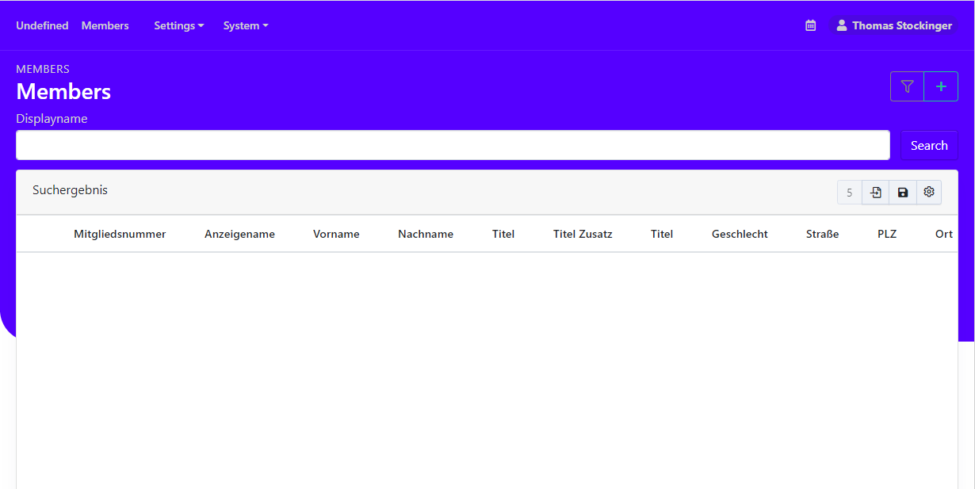The image size is (975, 489).
Task: Sort by Anzeigename column header
Action: [x=239, y=234]
